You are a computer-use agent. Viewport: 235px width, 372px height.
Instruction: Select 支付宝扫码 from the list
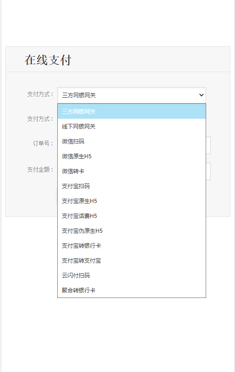(x=132, y=186)
